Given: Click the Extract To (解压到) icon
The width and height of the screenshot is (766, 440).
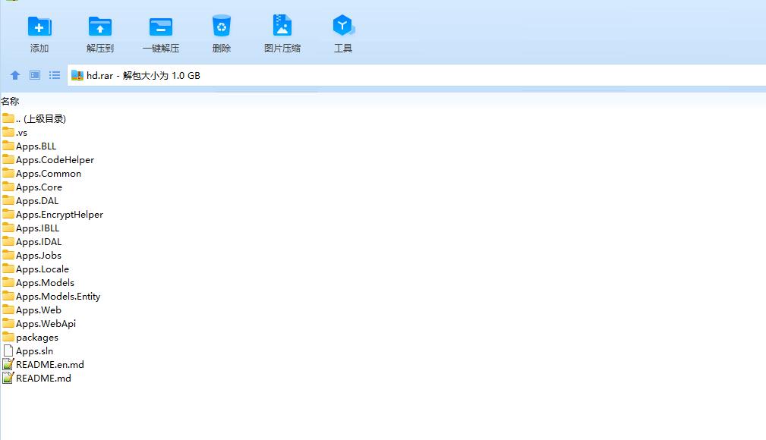Looking at the screenshot, I should (x=99, y=27).
